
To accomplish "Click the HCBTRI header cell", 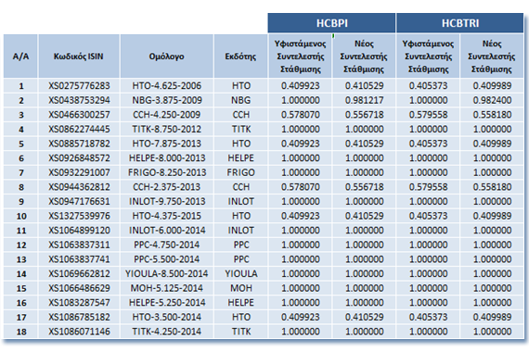I will [460, 23].
